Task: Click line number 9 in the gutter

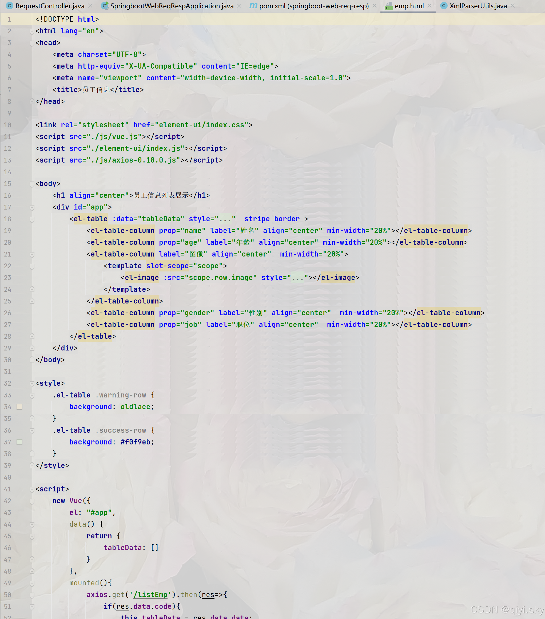Action: point(9,113)
